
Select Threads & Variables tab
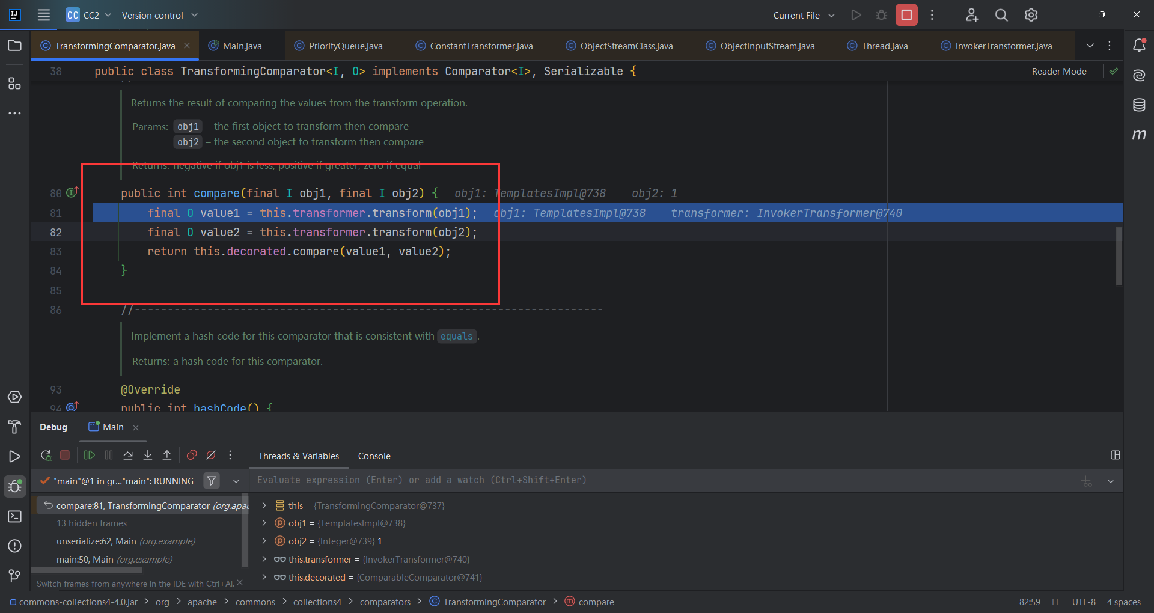pyautogui.click(x=299, y=456)
